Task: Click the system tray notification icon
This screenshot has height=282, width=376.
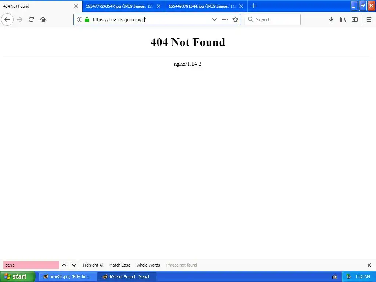Action: [x=349, y=276]
